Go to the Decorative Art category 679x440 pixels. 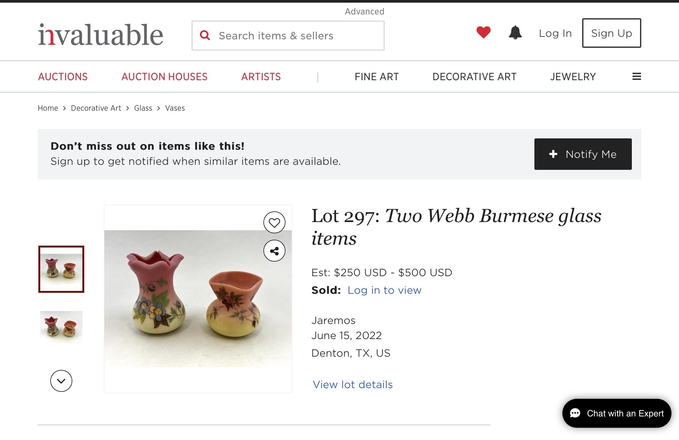pyautogui.click(x=474, y=77)
